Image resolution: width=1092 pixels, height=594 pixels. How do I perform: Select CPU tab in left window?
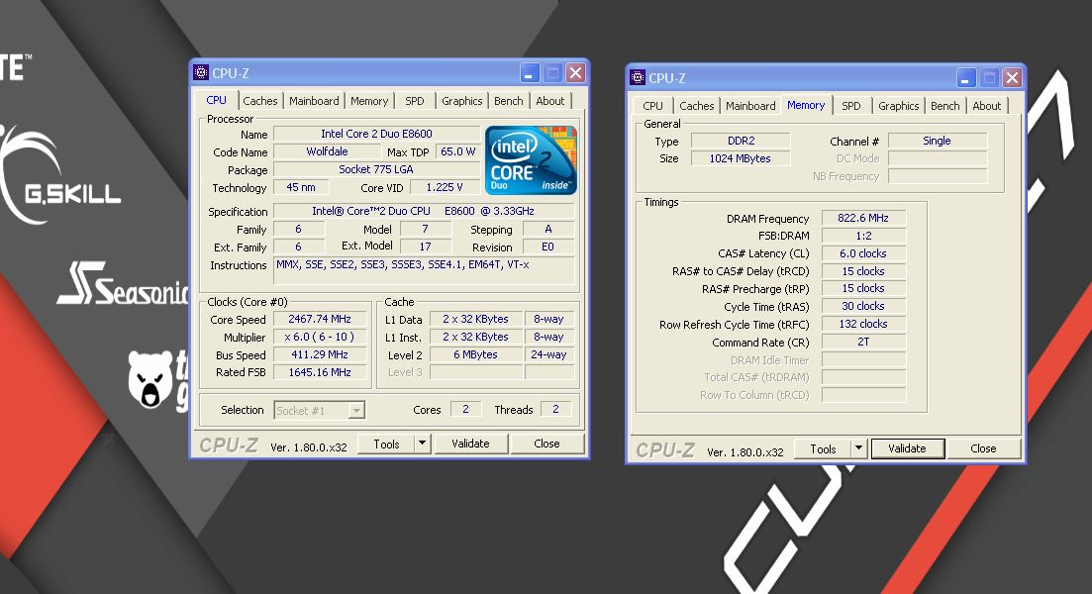tap(216, 100)
